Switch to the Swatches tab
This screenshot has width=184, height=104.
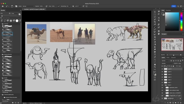168,10
